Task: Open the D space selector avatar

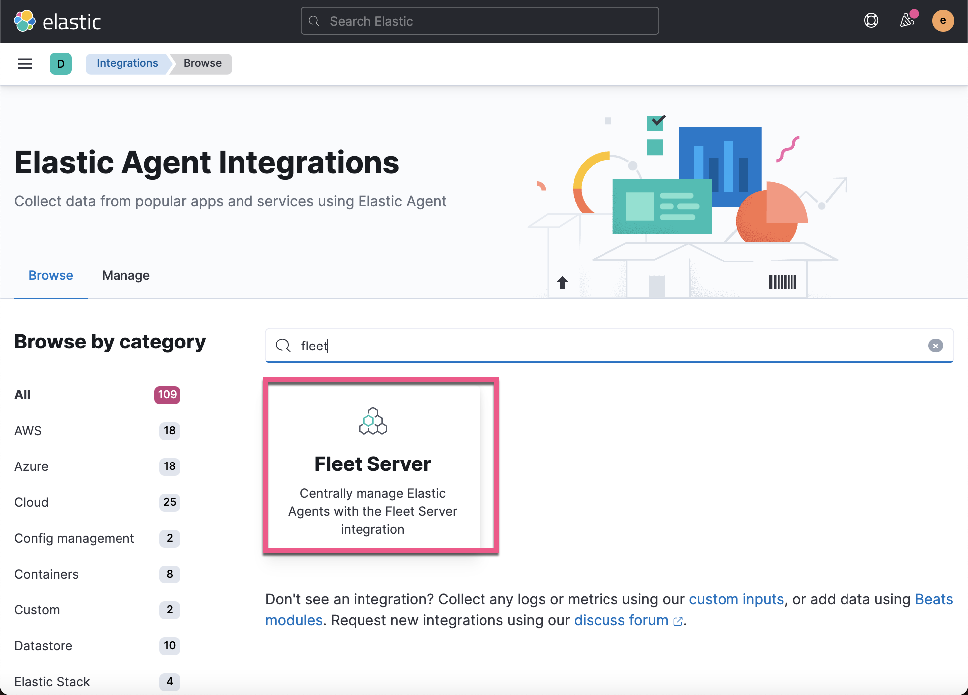Action: 61,64
